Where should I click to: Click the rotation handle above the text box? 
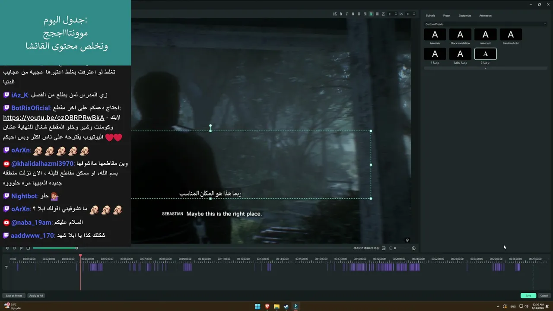tap(210, 126)
